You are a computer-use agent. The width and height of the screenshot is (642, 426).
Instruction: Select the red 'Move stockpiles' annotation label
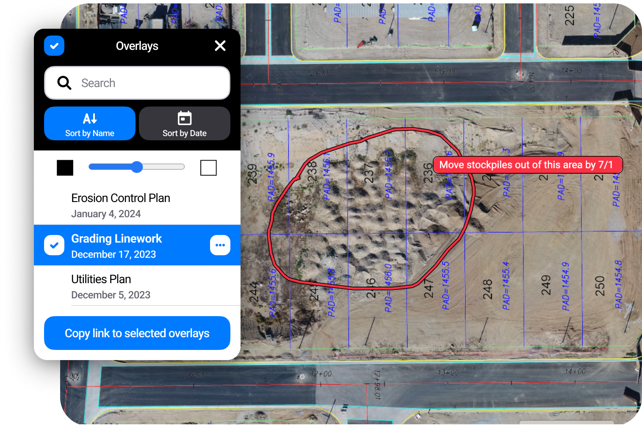point(526,165)
